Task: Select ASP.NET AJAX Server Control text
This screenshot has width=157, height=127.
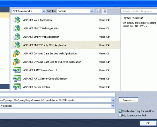Action: point(40,70)
